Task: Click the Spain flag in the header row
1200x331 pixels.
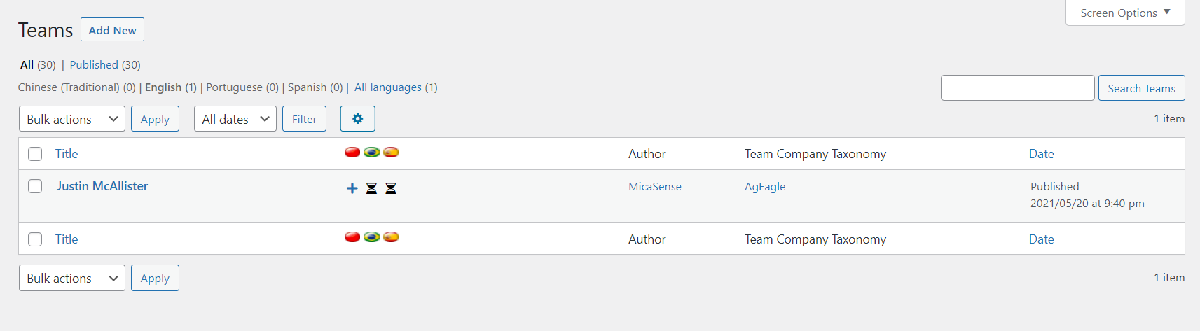Action: (x=391, y=153)
